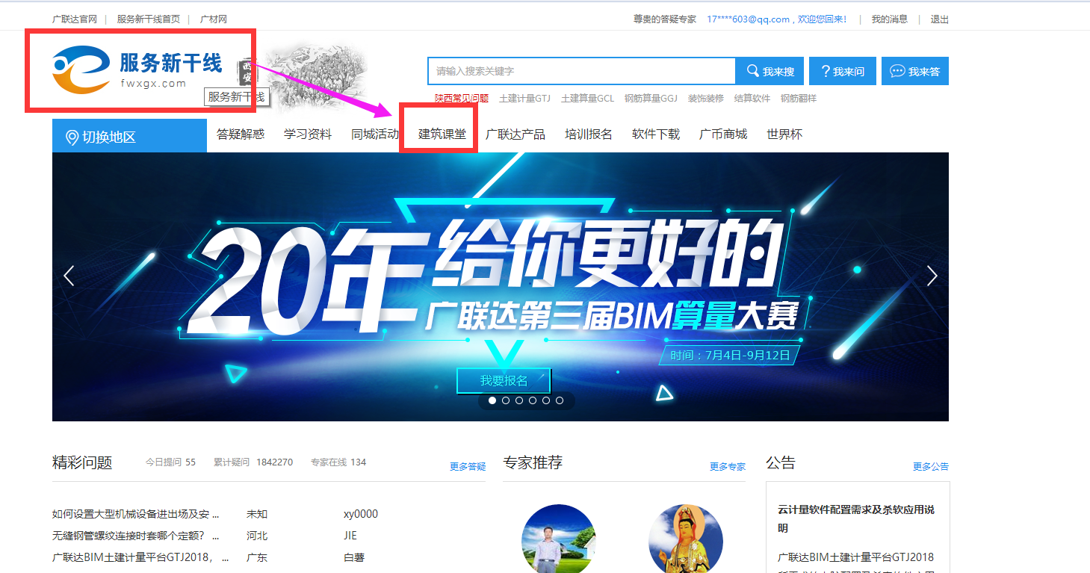The height and width of the screenshot is (573, 1090).
Task: Click the 结算软件 hot keyword
Action: tap(752, 99)
